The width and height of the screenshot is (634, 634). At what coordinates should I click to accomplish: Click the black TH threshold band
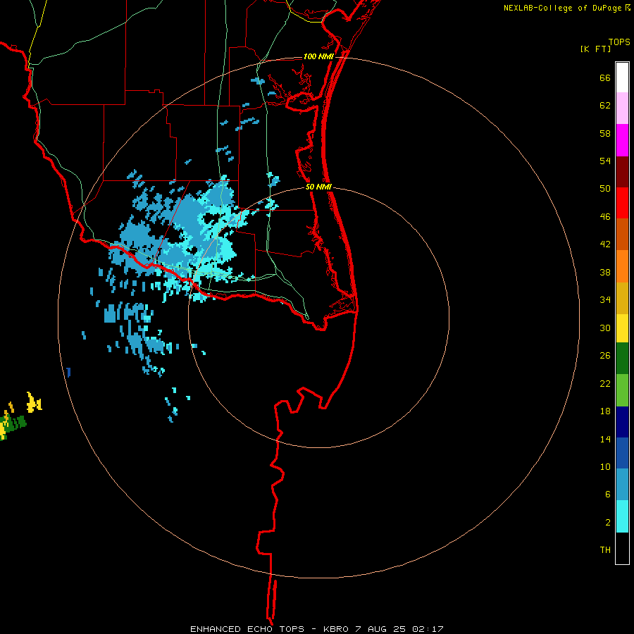coord(622,548)
